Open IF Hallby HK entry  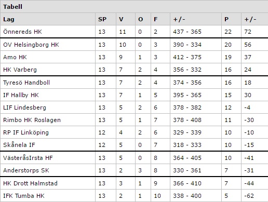(21, 95)
